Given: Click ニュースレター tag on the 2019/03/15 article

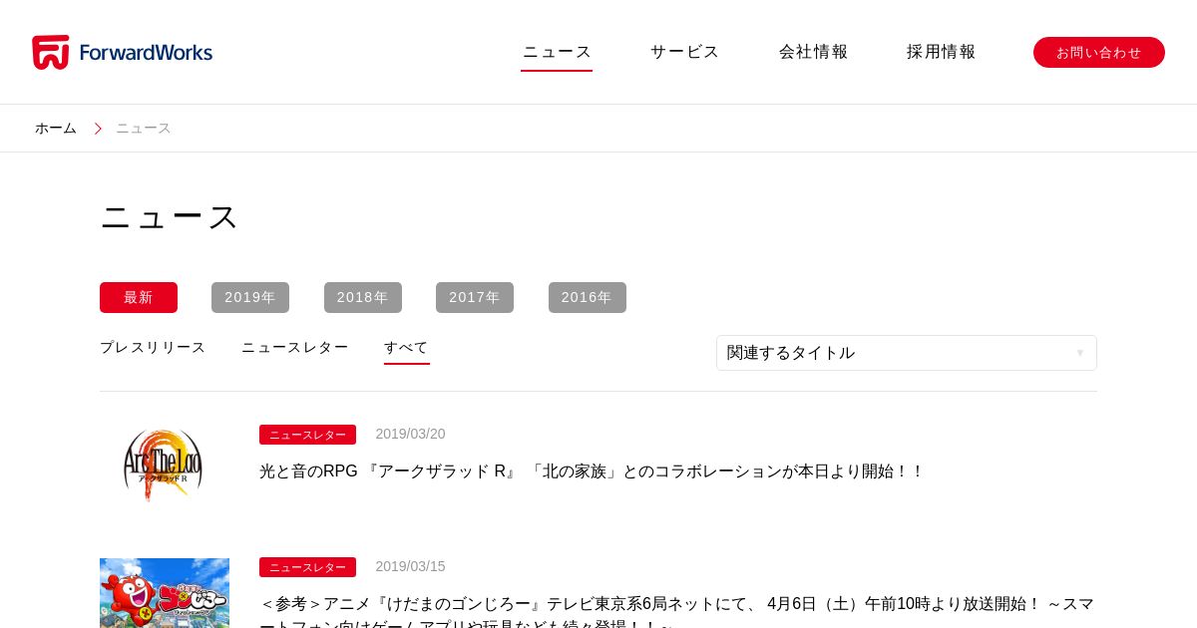Looking at the screenshot, I should pos(307,567).
